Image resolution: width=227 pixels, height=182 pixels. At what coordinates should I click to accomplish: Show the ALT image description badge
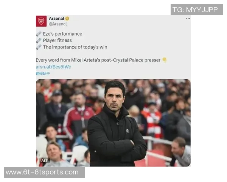[x=45, y=160]
